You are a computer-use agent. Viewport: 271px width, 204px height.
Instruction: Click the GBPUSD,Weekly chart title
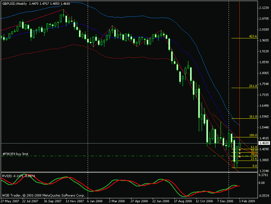(14, 3)
